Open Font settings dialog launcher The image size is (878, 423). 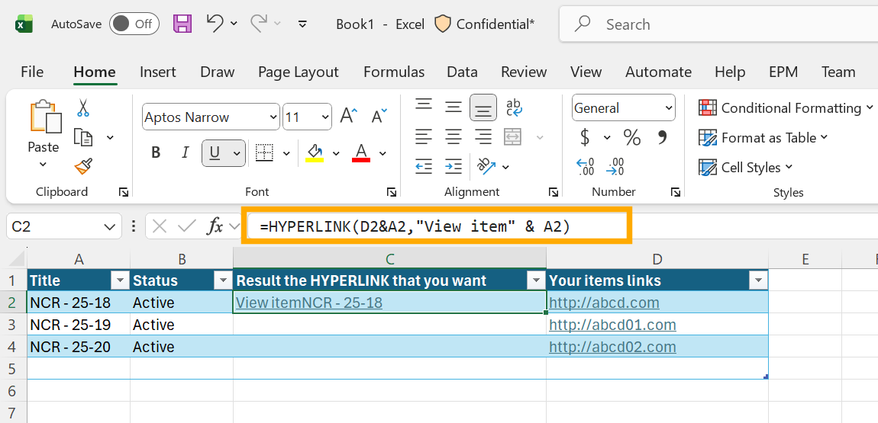[x=392, y=192]
